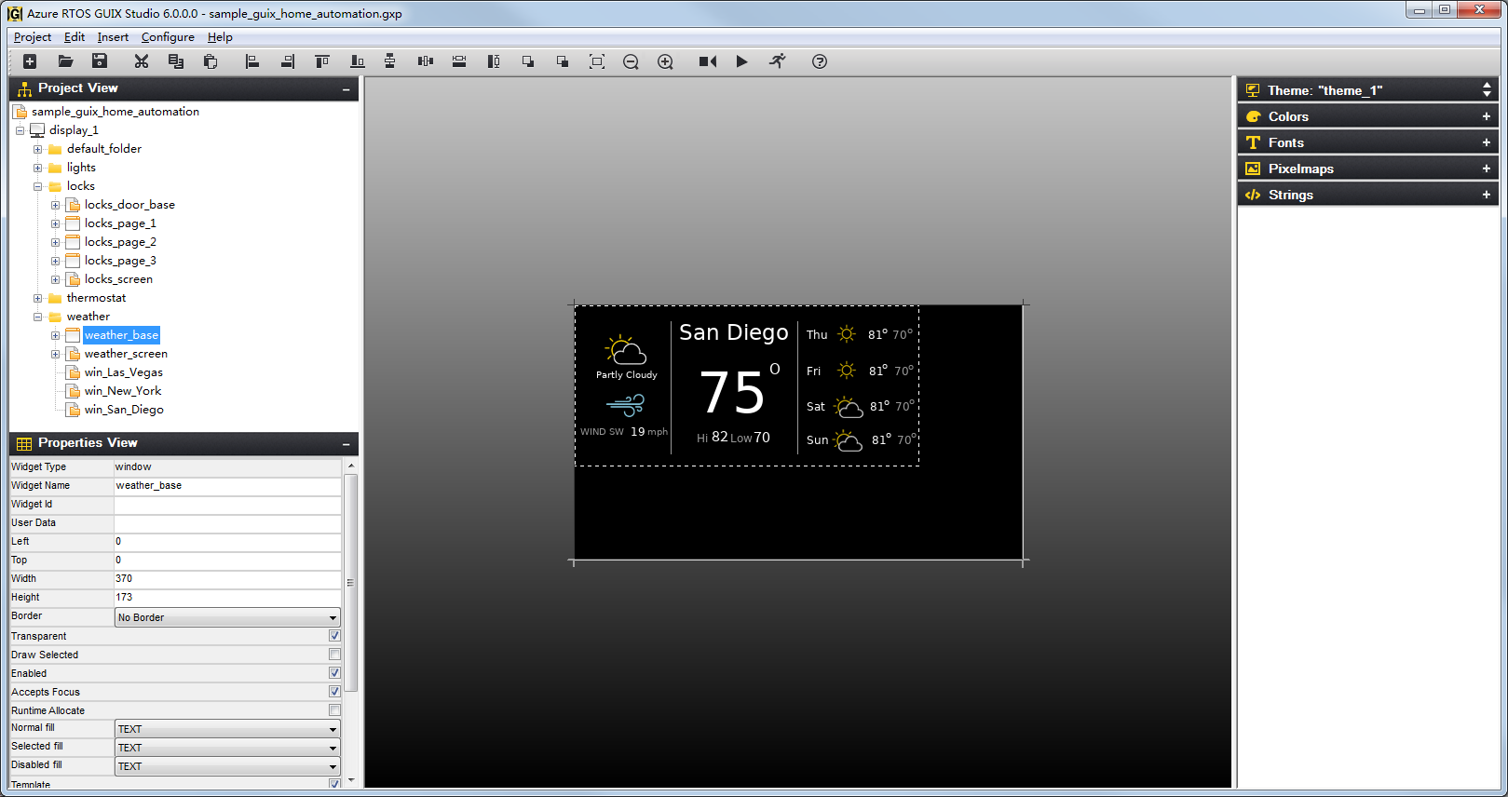Open the Border dropdown
The width and height of the screenshot is (1508, 797).
click(227, 617)
